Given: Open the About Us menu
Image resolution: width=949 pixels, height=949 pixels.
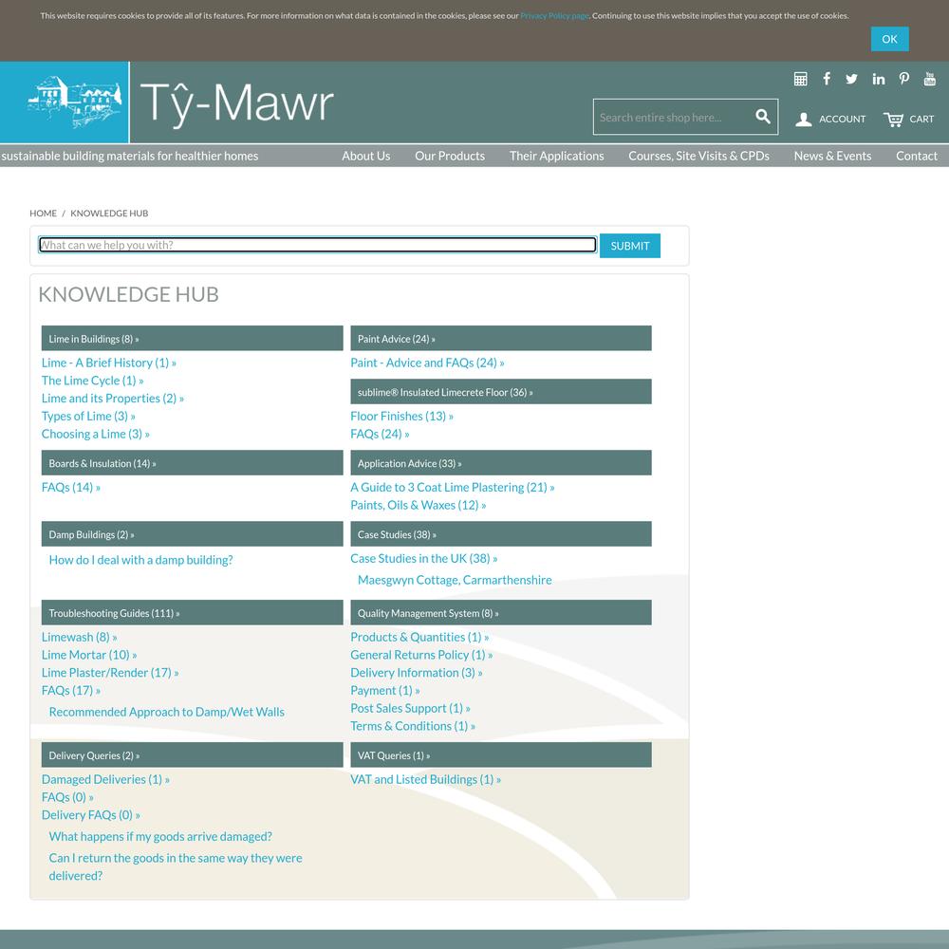Looking at the screenshot, I should (365, 156).
